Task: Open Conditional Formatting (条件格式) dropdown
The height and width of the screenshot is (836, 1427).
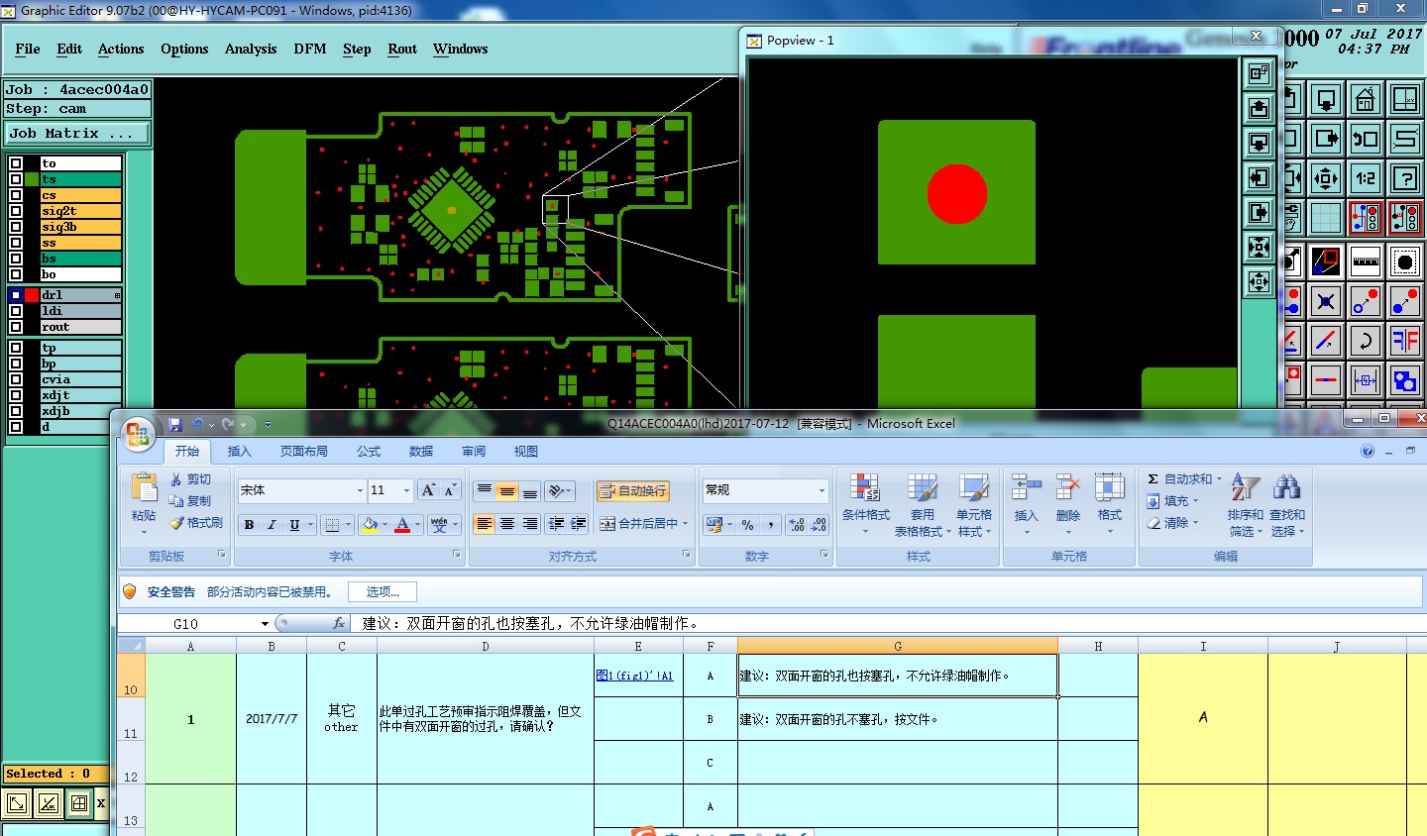Action: pyautogui.click(x=865, y=504)
